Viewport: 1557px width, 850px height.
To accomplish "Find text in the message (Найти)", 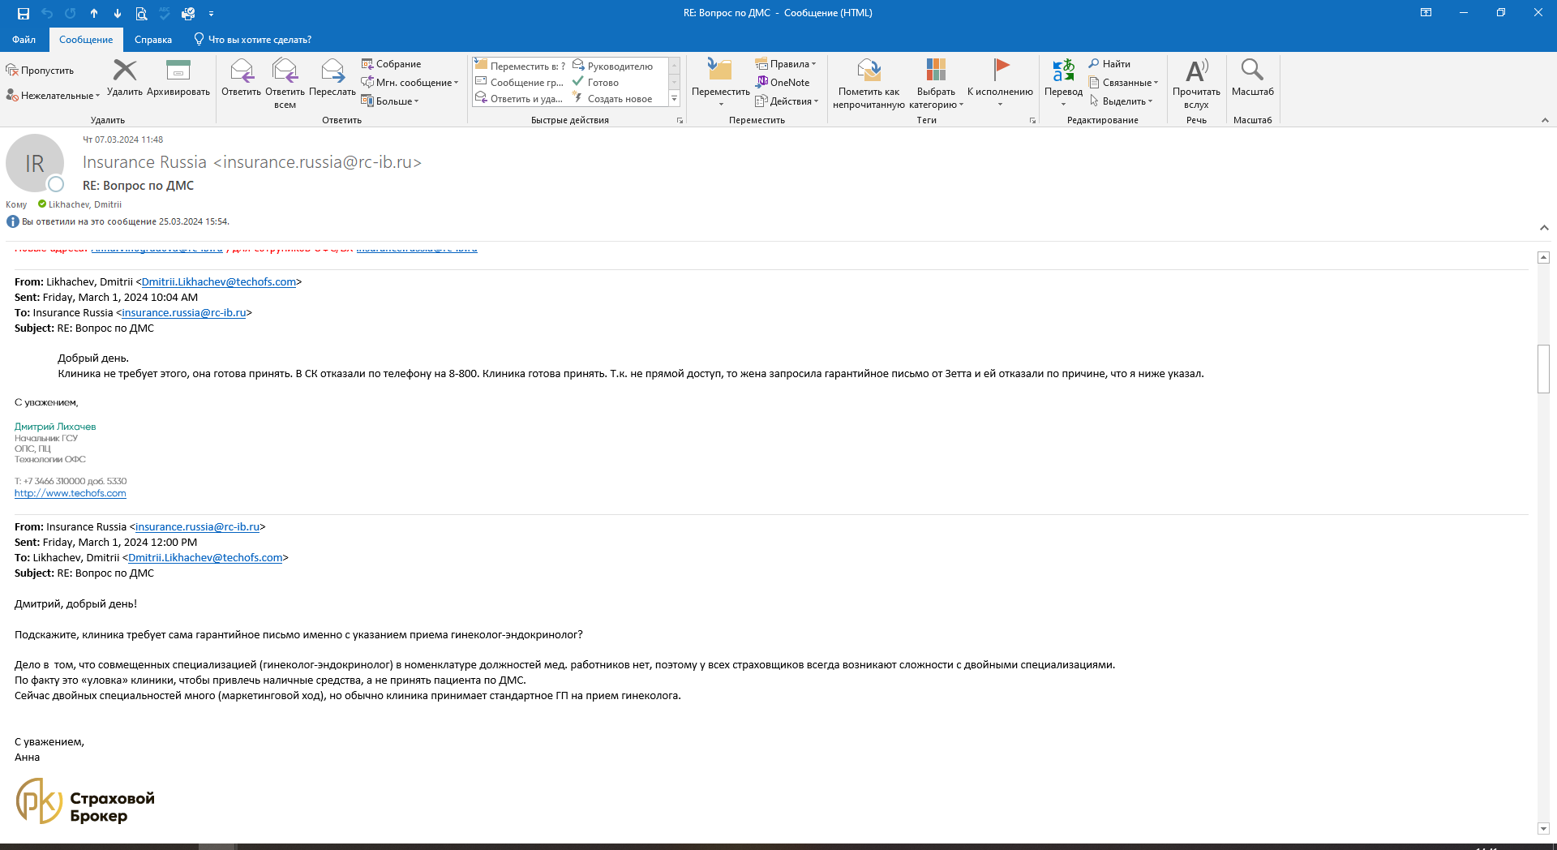I will tap(1109, 64).
